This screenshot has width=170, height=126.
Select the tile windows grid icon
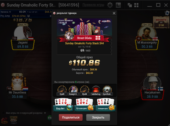136,5
